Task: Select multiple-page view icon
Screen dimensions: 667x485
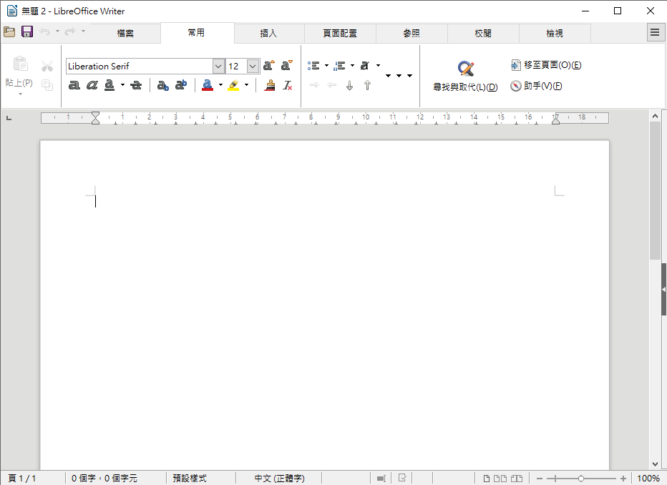Action: point(500,479)
